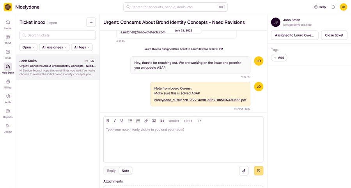Select Help Desk in the sidebar
The height and width of the screenshot is (188, 351).
[8, 69]
